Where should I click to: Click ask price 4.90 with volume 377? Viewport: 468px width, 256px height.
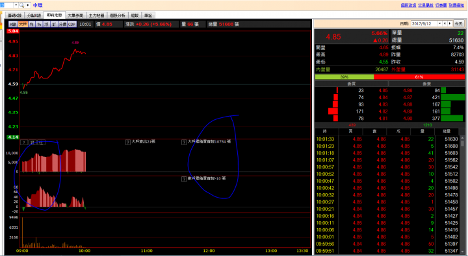pyautogui.click(x=408, y=119)
